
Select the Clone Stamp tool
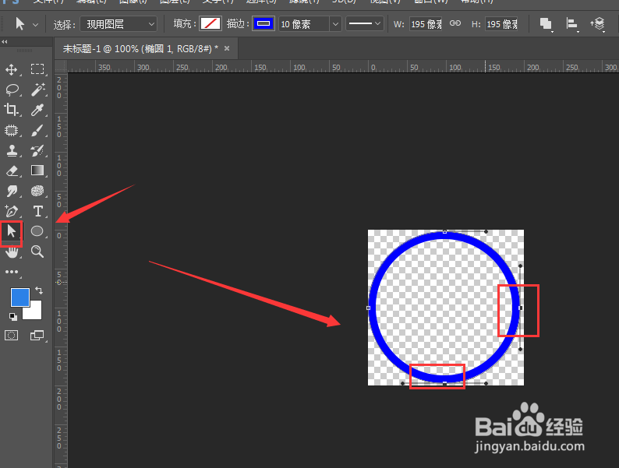click(12, 150)
